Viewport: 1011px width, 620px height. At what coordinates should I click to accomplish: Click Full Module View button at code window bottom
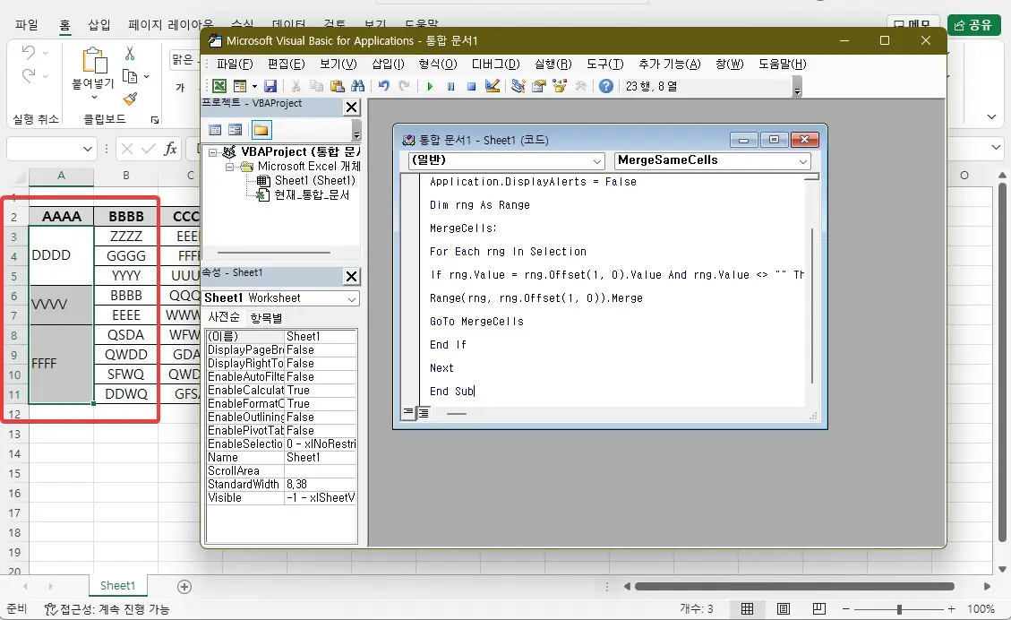point(424,412)
